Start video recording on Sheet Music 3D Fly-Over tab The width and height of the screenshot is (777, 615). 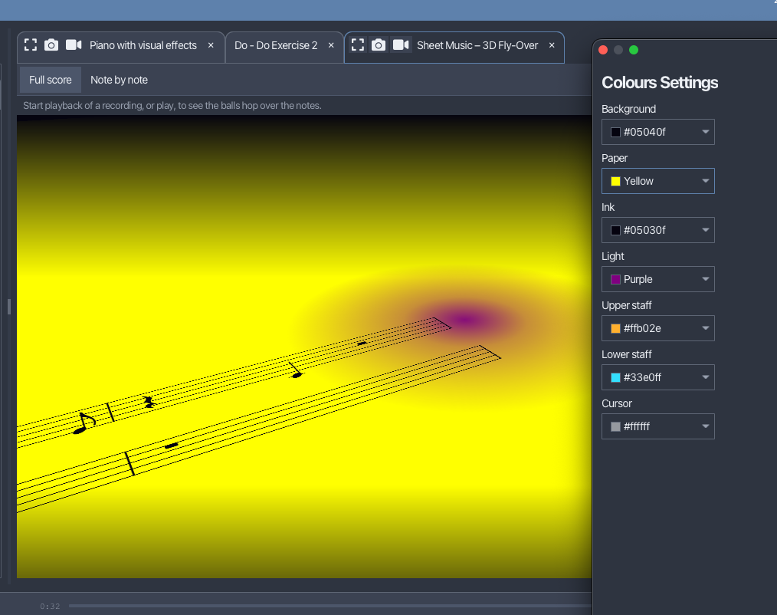[x=401, y=45]
